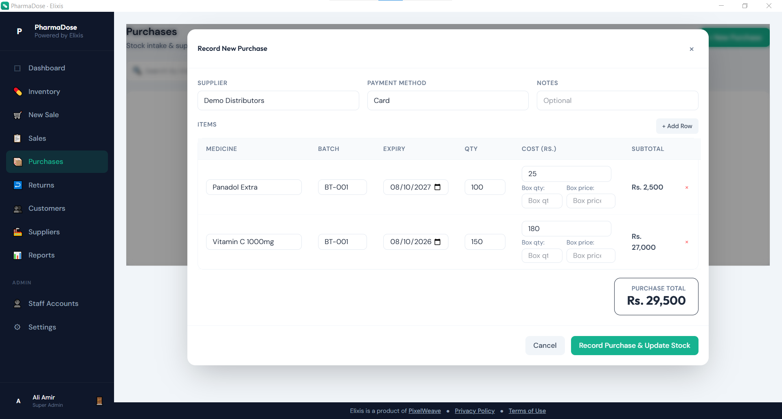
Task: Open the Payment Method dropdown
Action: pos(448,100)
